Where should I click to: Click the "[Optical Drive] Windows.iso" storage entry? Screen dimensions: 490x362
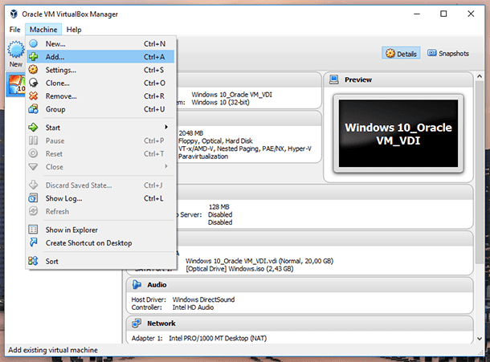tap(239, 269)
